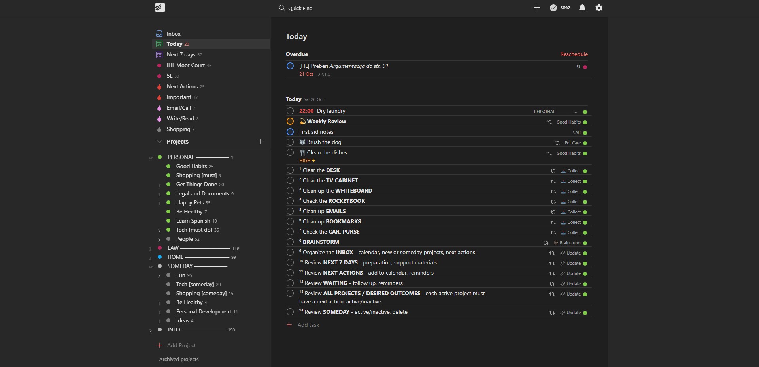Click the blue dot for HOME project

(160, 257)
